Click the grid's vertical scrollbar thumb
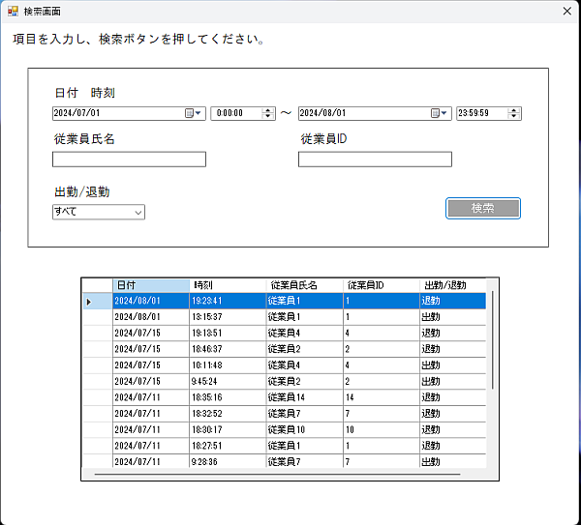 click(493, 340)
